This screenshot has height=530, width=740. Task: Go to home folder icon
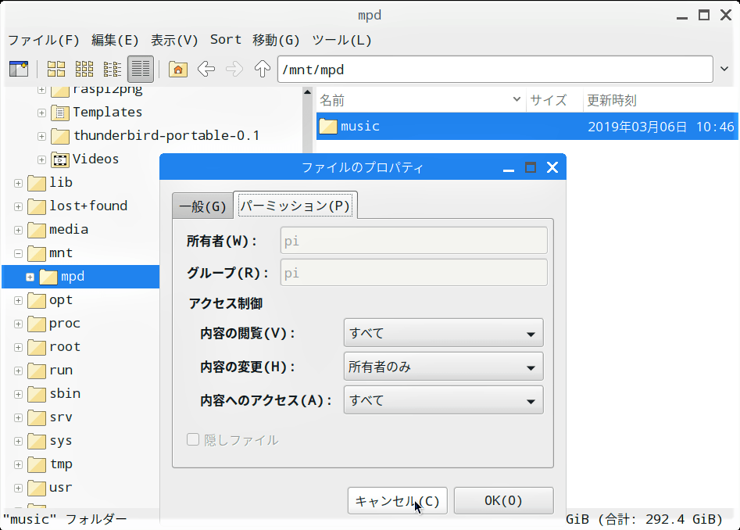pyautogui.click(x=178, y=69)
